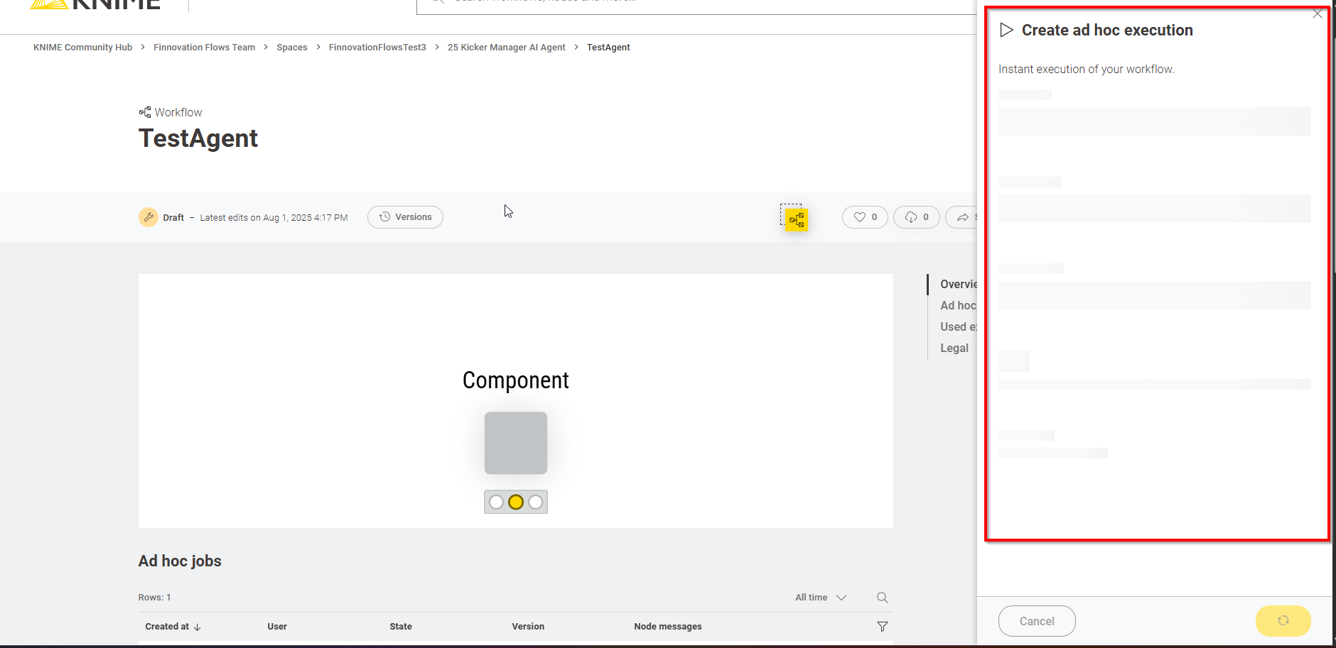1336x648 pixels.
Task: Click the Ad hoc jobs heading
Action: (180, 561)
